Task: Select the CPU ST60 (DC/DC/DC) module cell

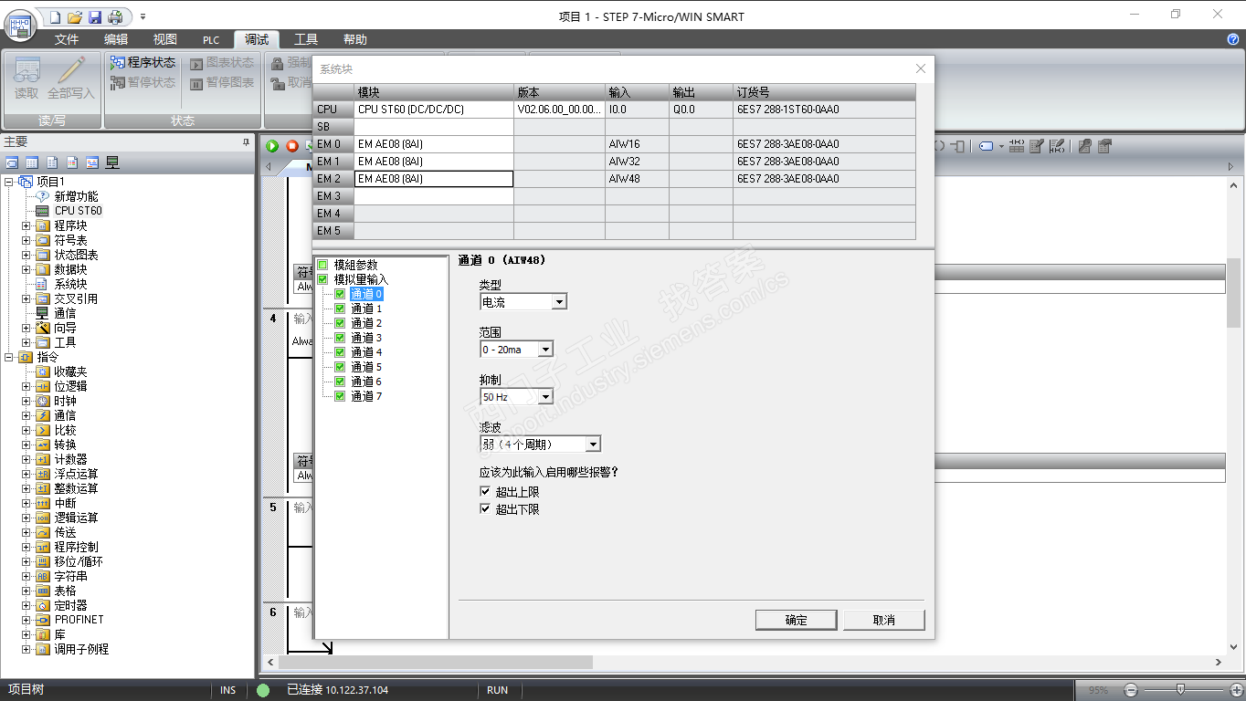Action: pos(434,110)
